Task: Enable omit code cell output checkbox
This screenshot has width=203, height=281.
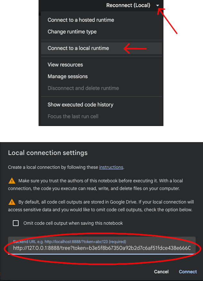Action: (x=15, y=223)
